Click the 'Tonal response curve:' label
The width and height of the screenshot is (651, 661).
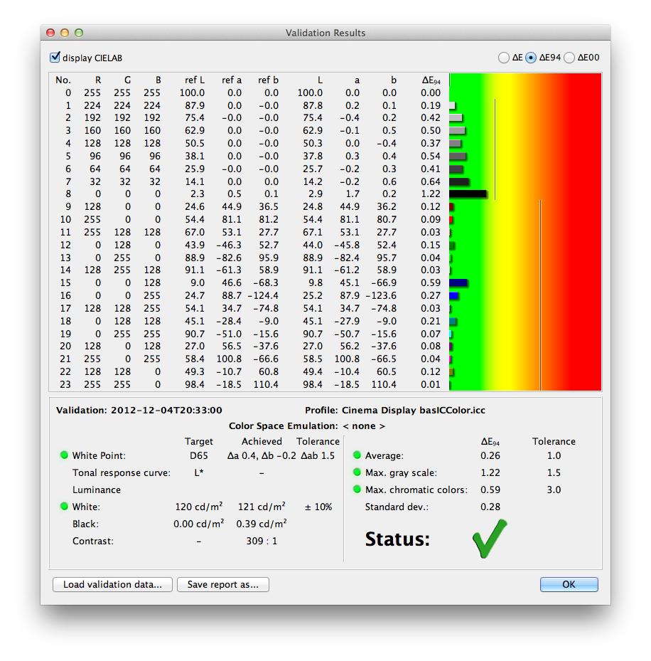pyautogui.click(x=122, y=472)
